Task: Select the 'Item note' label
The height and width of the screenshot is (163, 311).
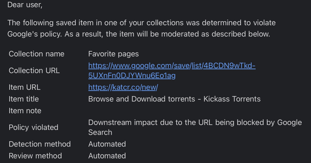Action: (25, 111)
